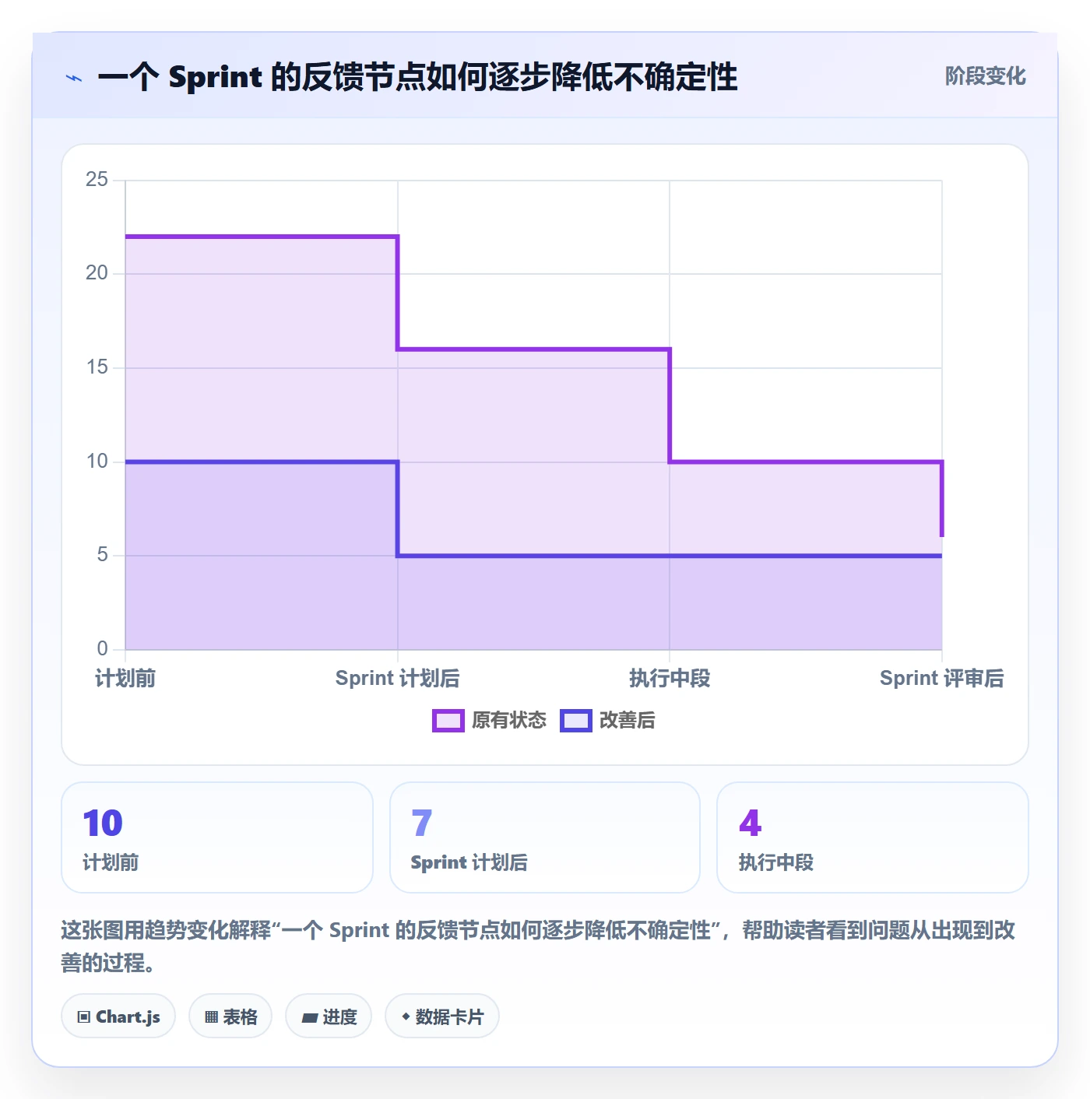Click the y-axis value 20

click(x=97, y=273)
